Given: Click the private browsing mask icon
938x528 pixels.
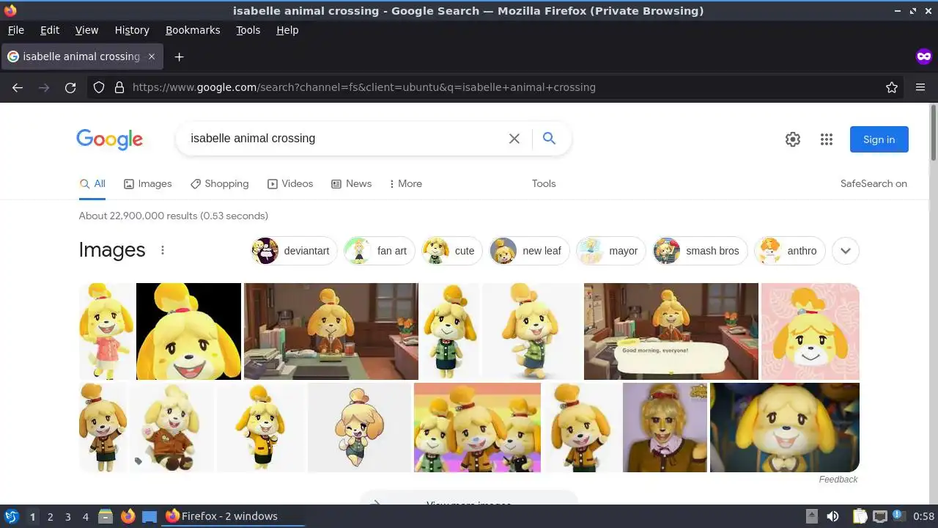Looking at the screenshot, I should pos(923,56).
